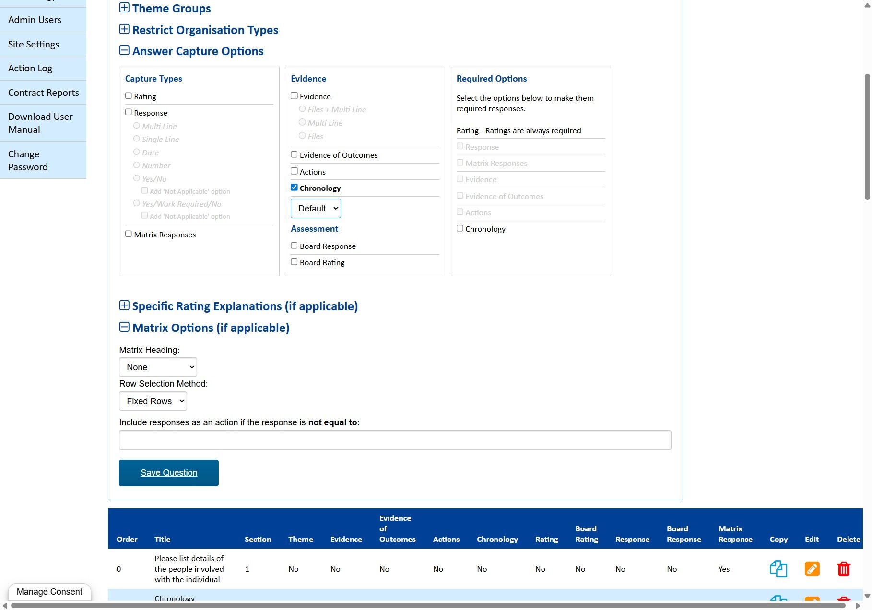Click the 'Yes' Matrix Response cell
Screen dimensions: 872x610
coord(724,569)
